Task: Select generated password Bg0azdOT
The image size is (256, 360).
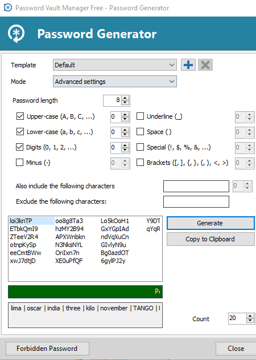Action: click(x=115, y=253)
